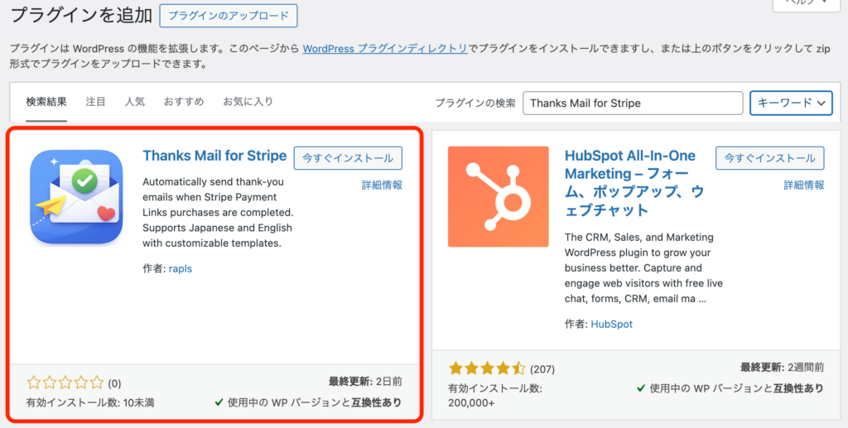Click the Thanks Mail for Stripe plugin description
The width and height of the screenshot is (848, 428).
(x=219, y=213)
